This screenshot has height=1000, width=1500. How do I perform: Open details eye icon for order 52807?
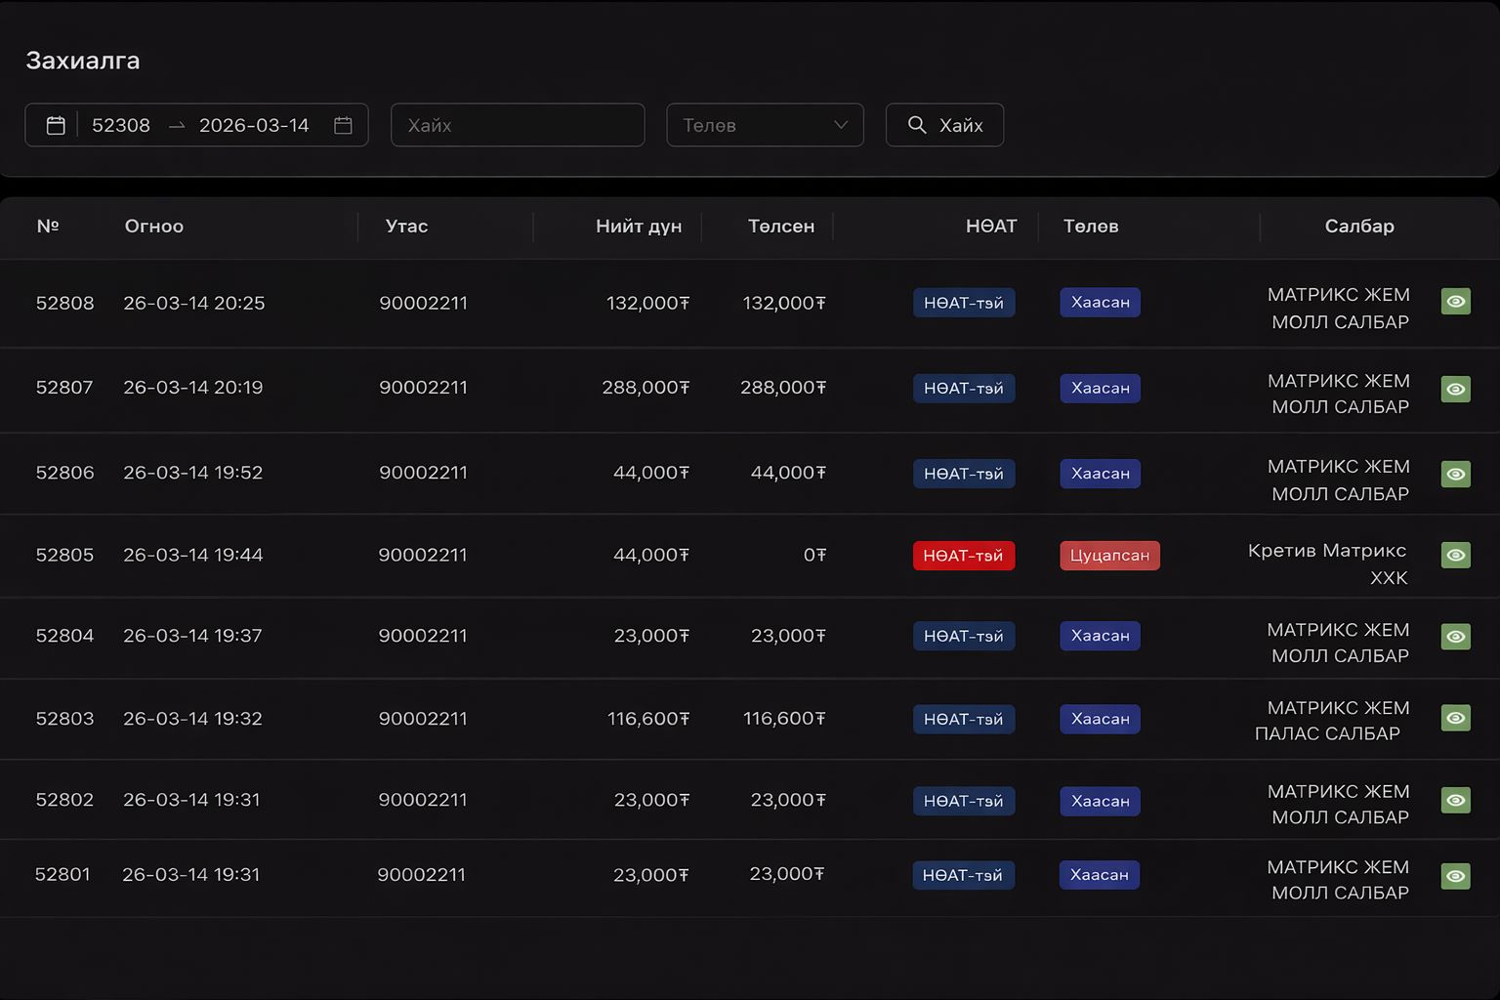click(1455, 389)
